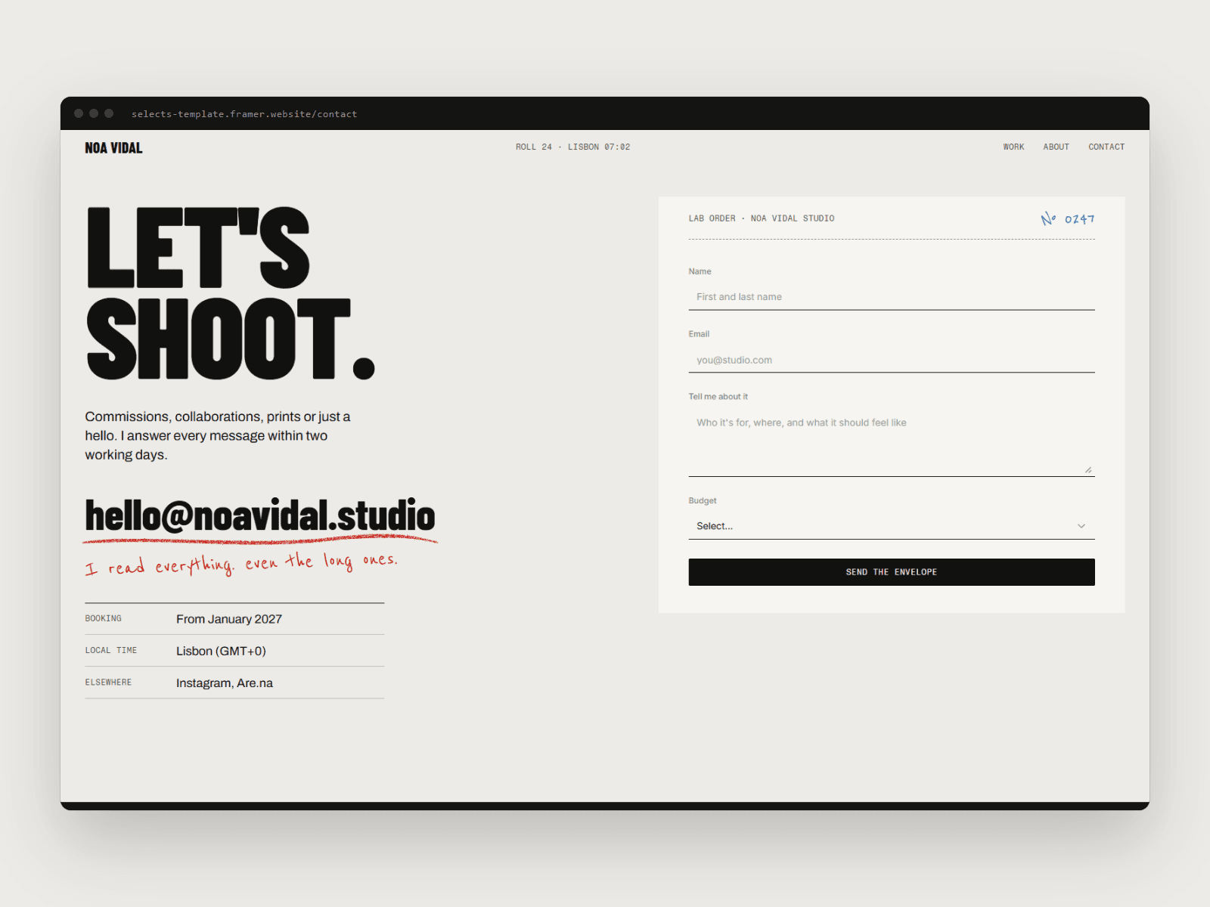This screenshot has width=1210, height=907.
Task: Open the Instagram, Are.na elsewhere entry
Action: pos(225,683)
